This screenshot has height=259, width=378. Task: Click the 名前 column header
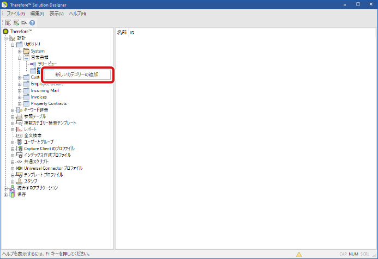tap(122, 33)
